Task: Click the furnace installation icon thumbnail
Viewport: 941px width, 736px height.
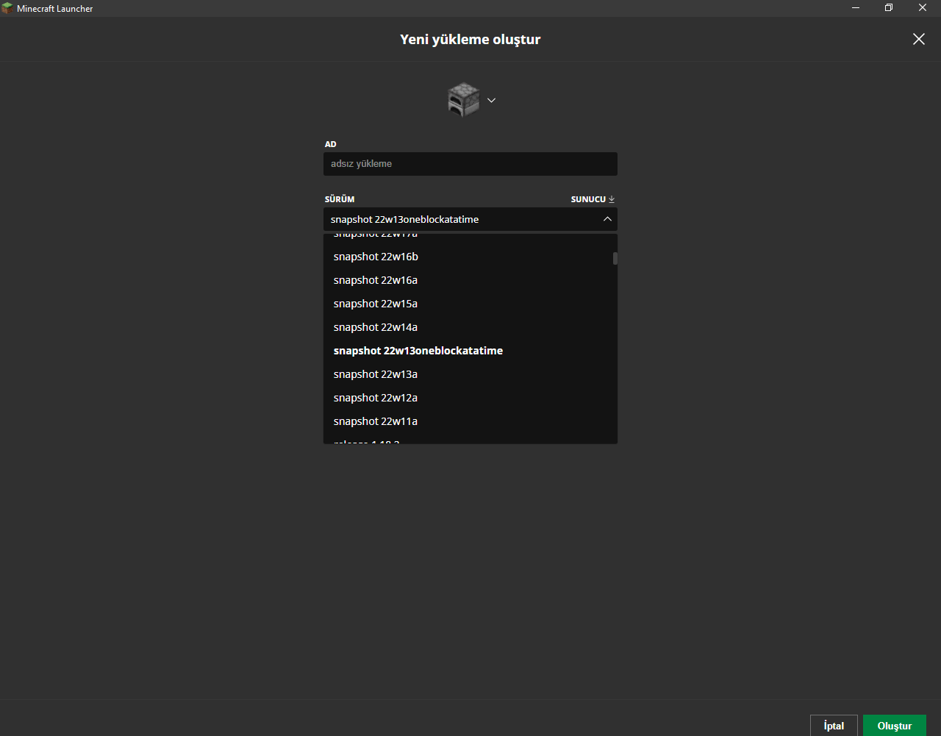Action: tap(462, 100)
